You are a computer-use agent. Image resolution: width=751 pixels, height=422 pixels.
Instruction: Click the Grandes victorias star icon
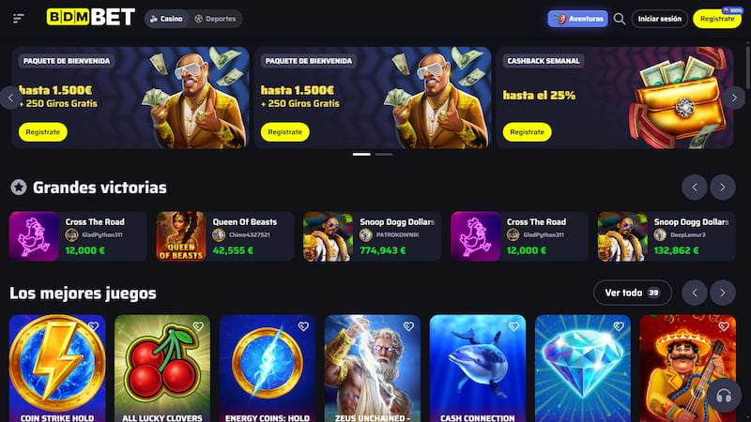19,188
